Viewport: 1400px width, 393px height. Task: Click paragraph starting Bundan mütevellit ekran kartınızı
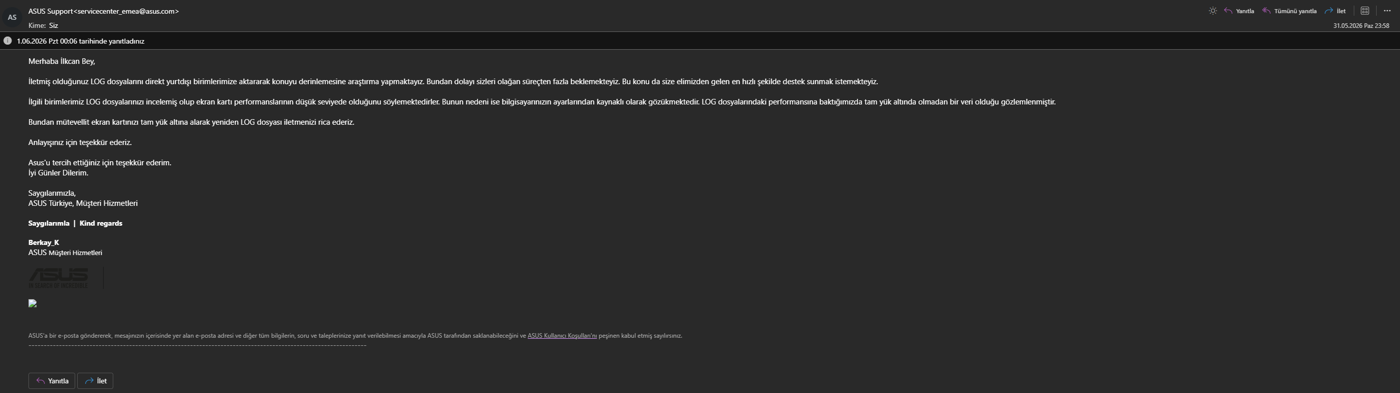(192, 122)
